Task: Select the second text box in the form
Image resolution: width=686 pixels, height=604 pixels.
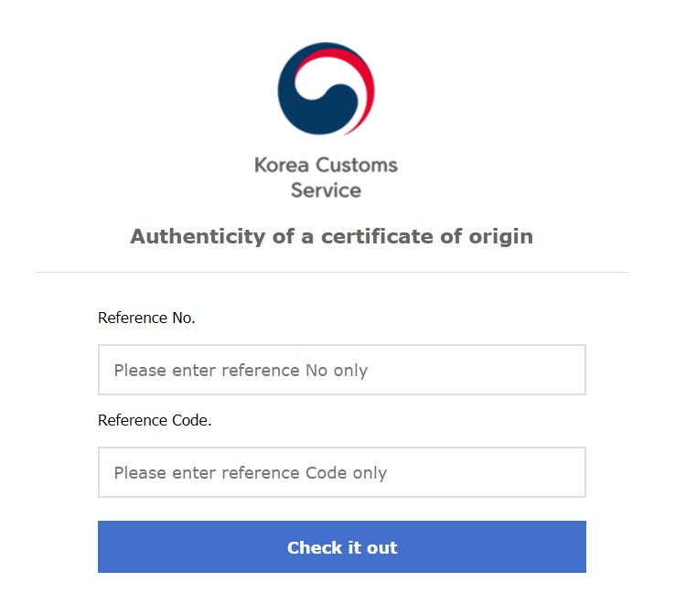Action: coord(341,472)
